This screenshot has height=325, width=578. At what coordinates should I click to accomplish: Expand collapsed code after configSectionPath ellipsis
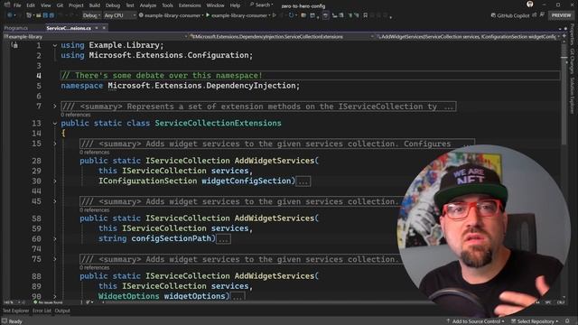[223, 238]
